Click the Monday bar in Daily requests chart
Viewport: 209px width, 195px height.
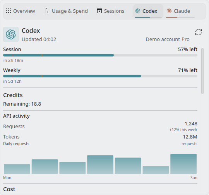coord(17,169)
